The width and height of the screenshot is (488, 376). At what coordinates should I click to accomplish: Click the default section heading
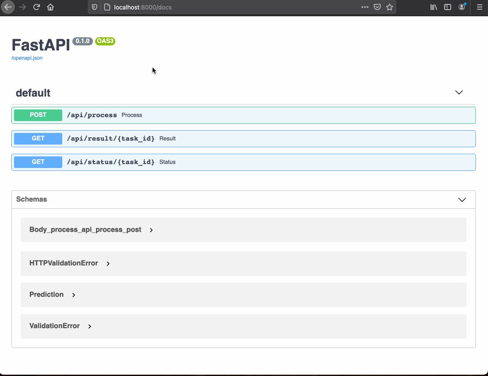[x=33, y=93]
